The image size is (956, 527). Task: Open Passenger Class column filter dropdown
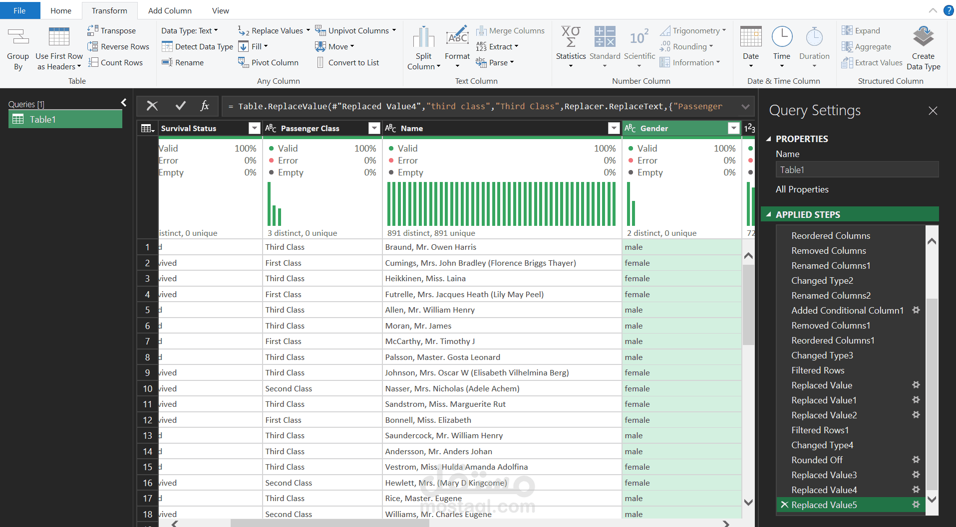[374, 129]
